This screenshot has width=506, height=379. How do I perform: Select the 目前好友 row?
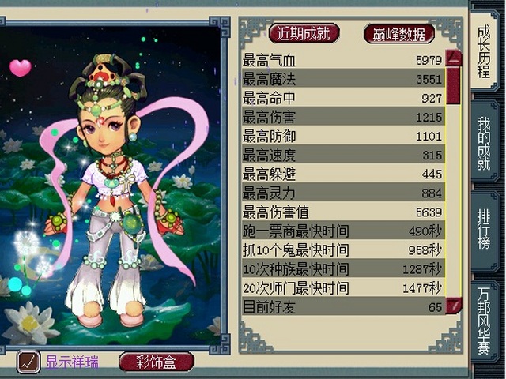click(343, 306)
